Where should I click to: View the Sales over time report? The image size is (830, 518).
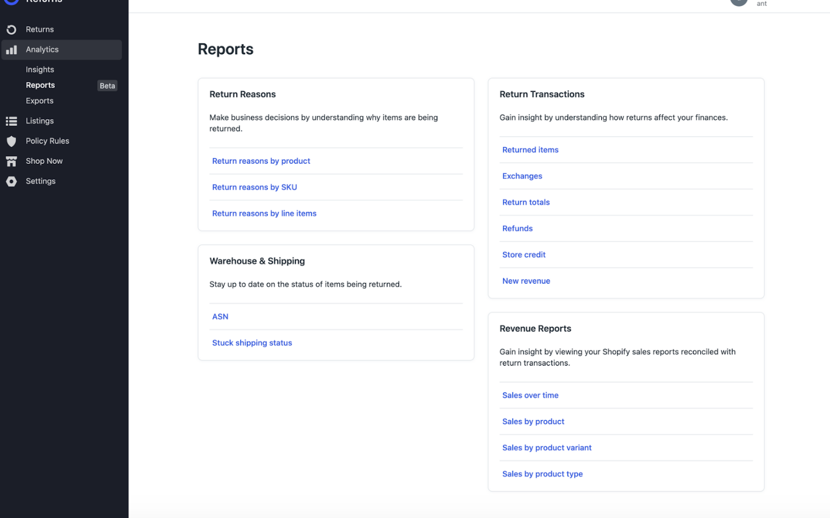tap(530, 395)
